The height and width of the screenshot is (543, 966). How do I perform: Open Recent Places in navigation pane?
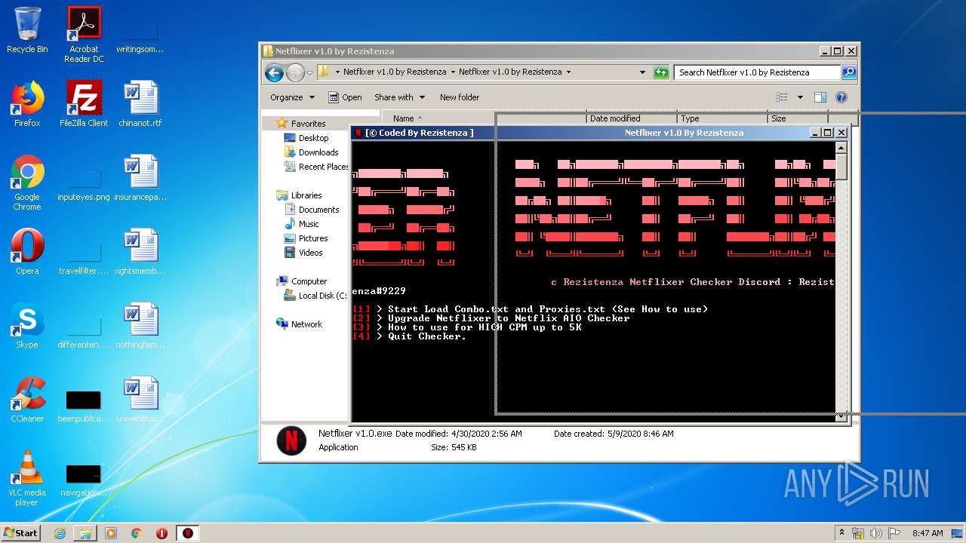(x=315, y=167)
